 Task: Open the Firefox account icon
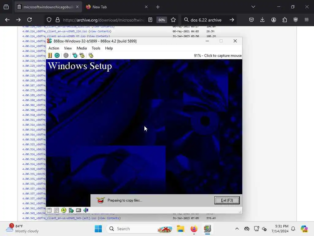(x=274, y=20)
